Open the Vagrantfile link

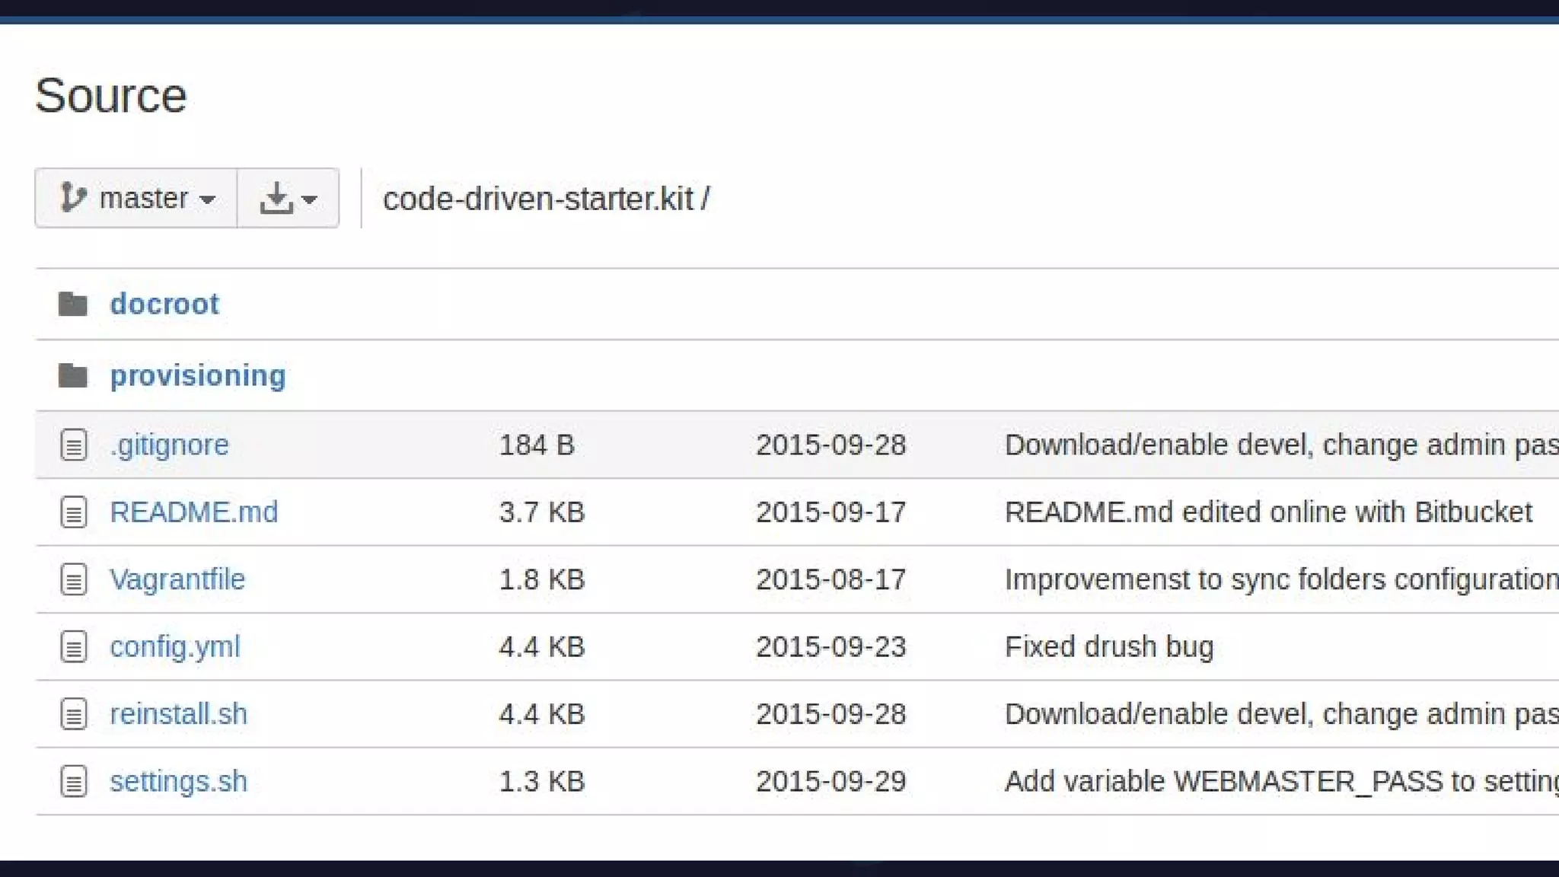(x=177, y=579)
